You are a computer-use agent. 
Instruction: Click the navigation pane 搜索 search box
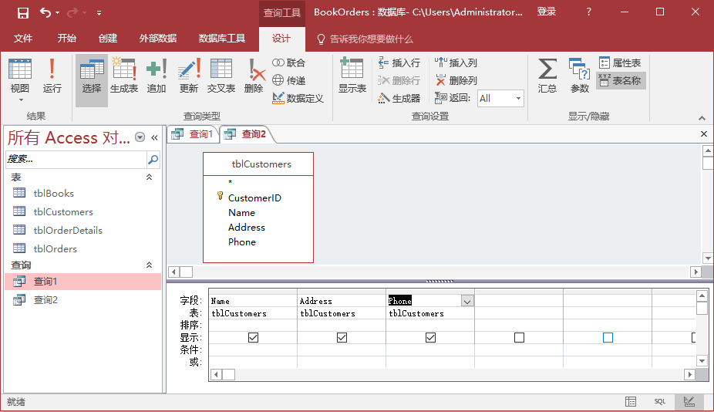click(76, 160)
